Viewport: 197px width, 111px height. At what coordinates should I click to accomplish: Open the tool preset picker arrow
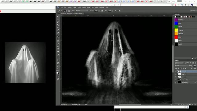tap(61, 11)
